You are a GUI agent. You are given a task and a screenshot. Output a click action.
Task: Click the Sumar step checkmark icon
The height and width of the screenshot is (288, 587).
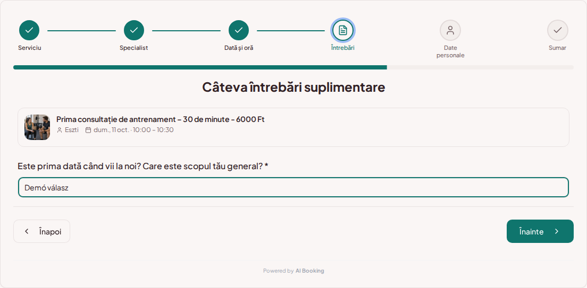click(x=557, y=30)
